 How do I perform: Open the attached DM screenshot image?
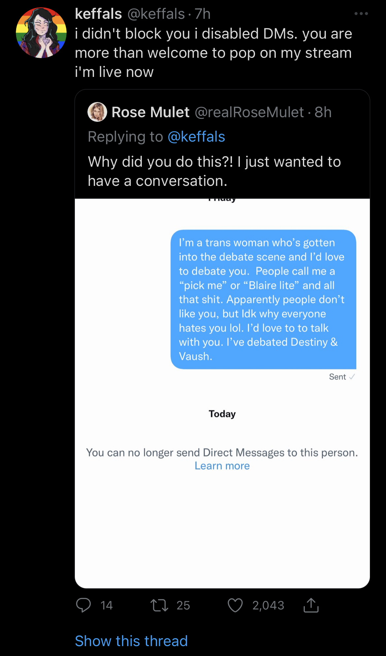[x=222, y=393]
